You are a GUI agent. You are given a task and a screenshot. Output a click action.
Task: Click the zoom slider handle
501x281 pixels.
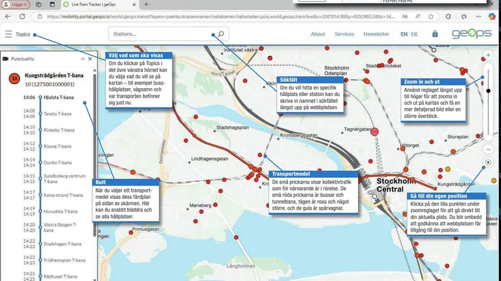[x=488, y=90]
